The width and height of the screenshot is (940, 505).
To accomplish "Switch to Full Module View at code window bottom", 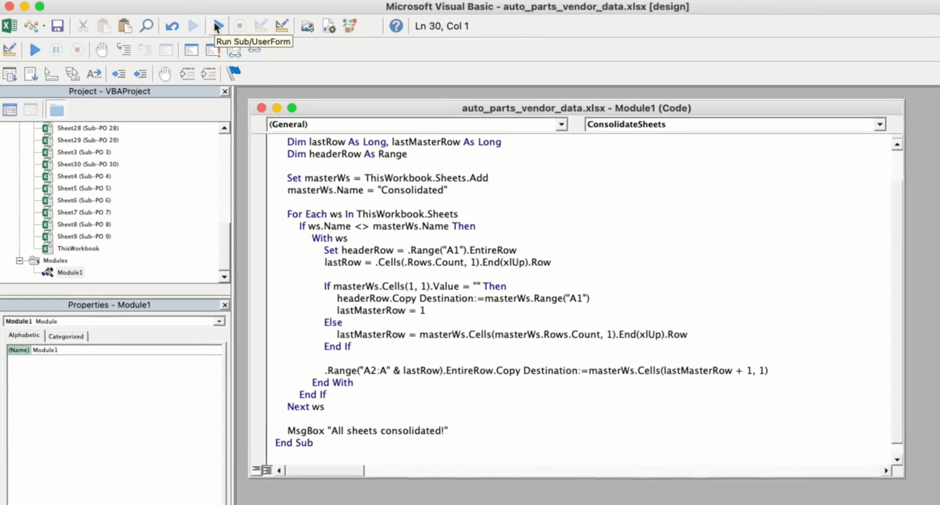I will 268,470.
